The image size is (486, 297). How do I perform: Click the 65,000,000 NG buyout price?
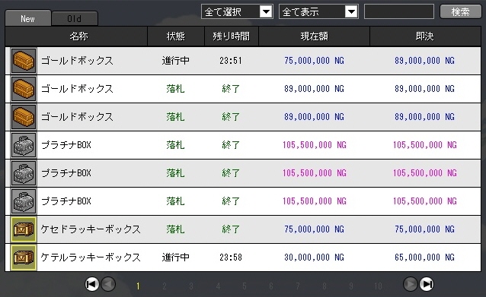coord(424,258)
